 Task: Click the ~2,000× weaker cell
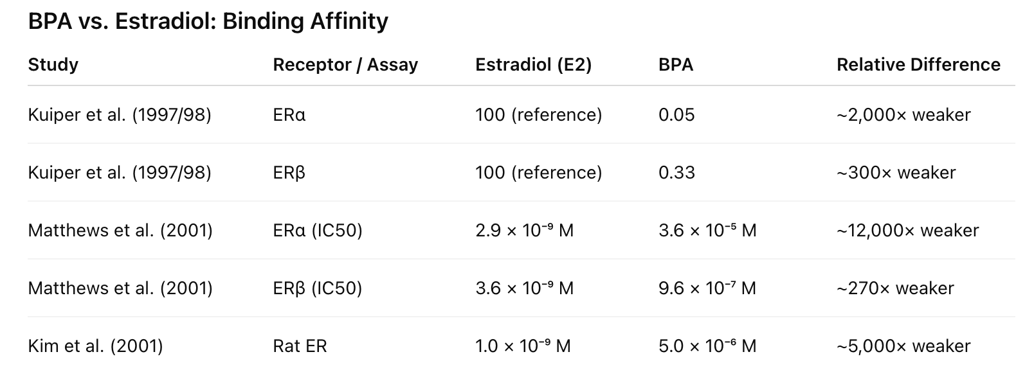click(903, 115)
